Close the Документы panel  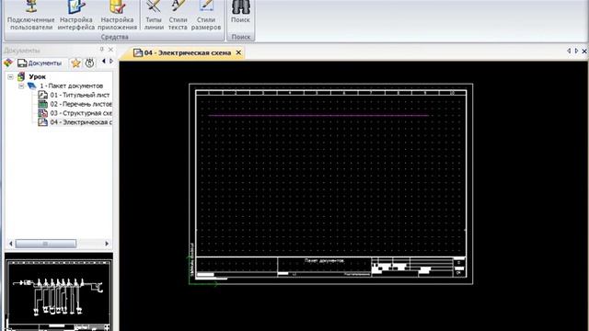(x=110, y=49)
